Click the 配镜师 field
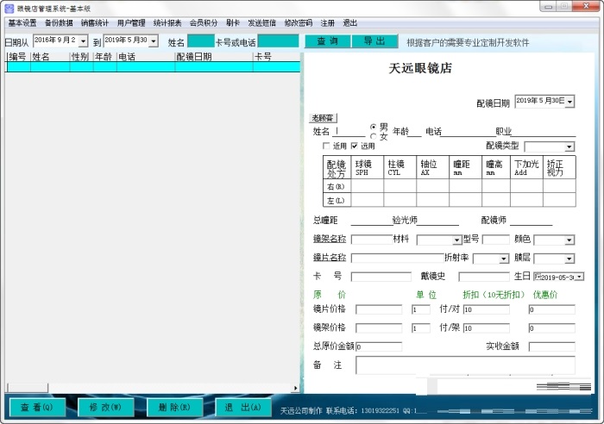Image resolution: width=604 pixels, height=424 pixels. pyautogui.click(x=531, y=221)
